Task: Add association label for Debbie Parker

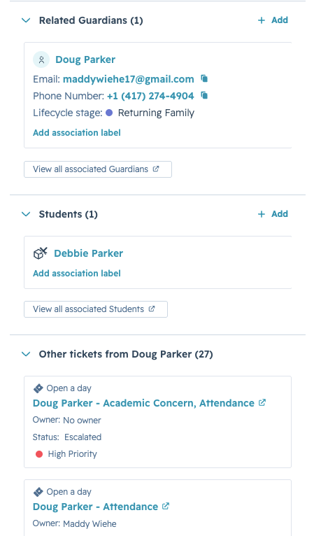Action: (x=77, y=274)
